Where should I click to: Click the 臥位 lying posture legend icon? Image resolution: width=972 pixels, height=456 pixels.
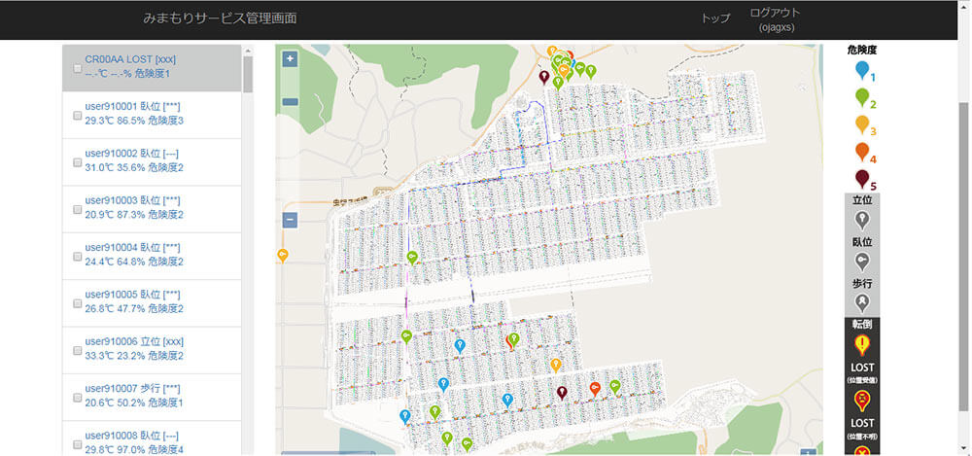tap(861, 261)
